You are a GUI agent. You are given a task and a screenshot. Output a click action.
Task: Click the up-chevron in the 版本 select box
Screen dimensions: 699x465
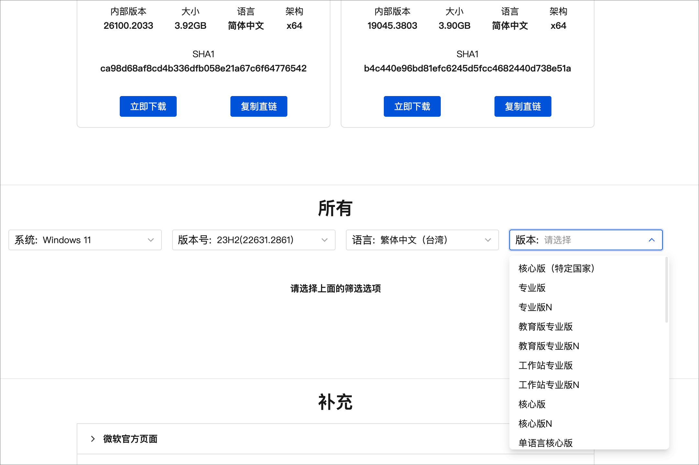pos(651,240)
